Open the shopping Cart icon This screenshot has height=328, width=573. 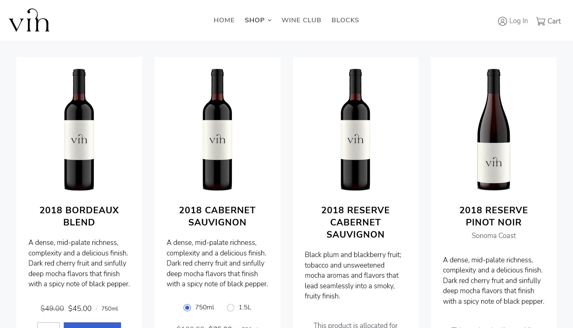click(541, 21)
